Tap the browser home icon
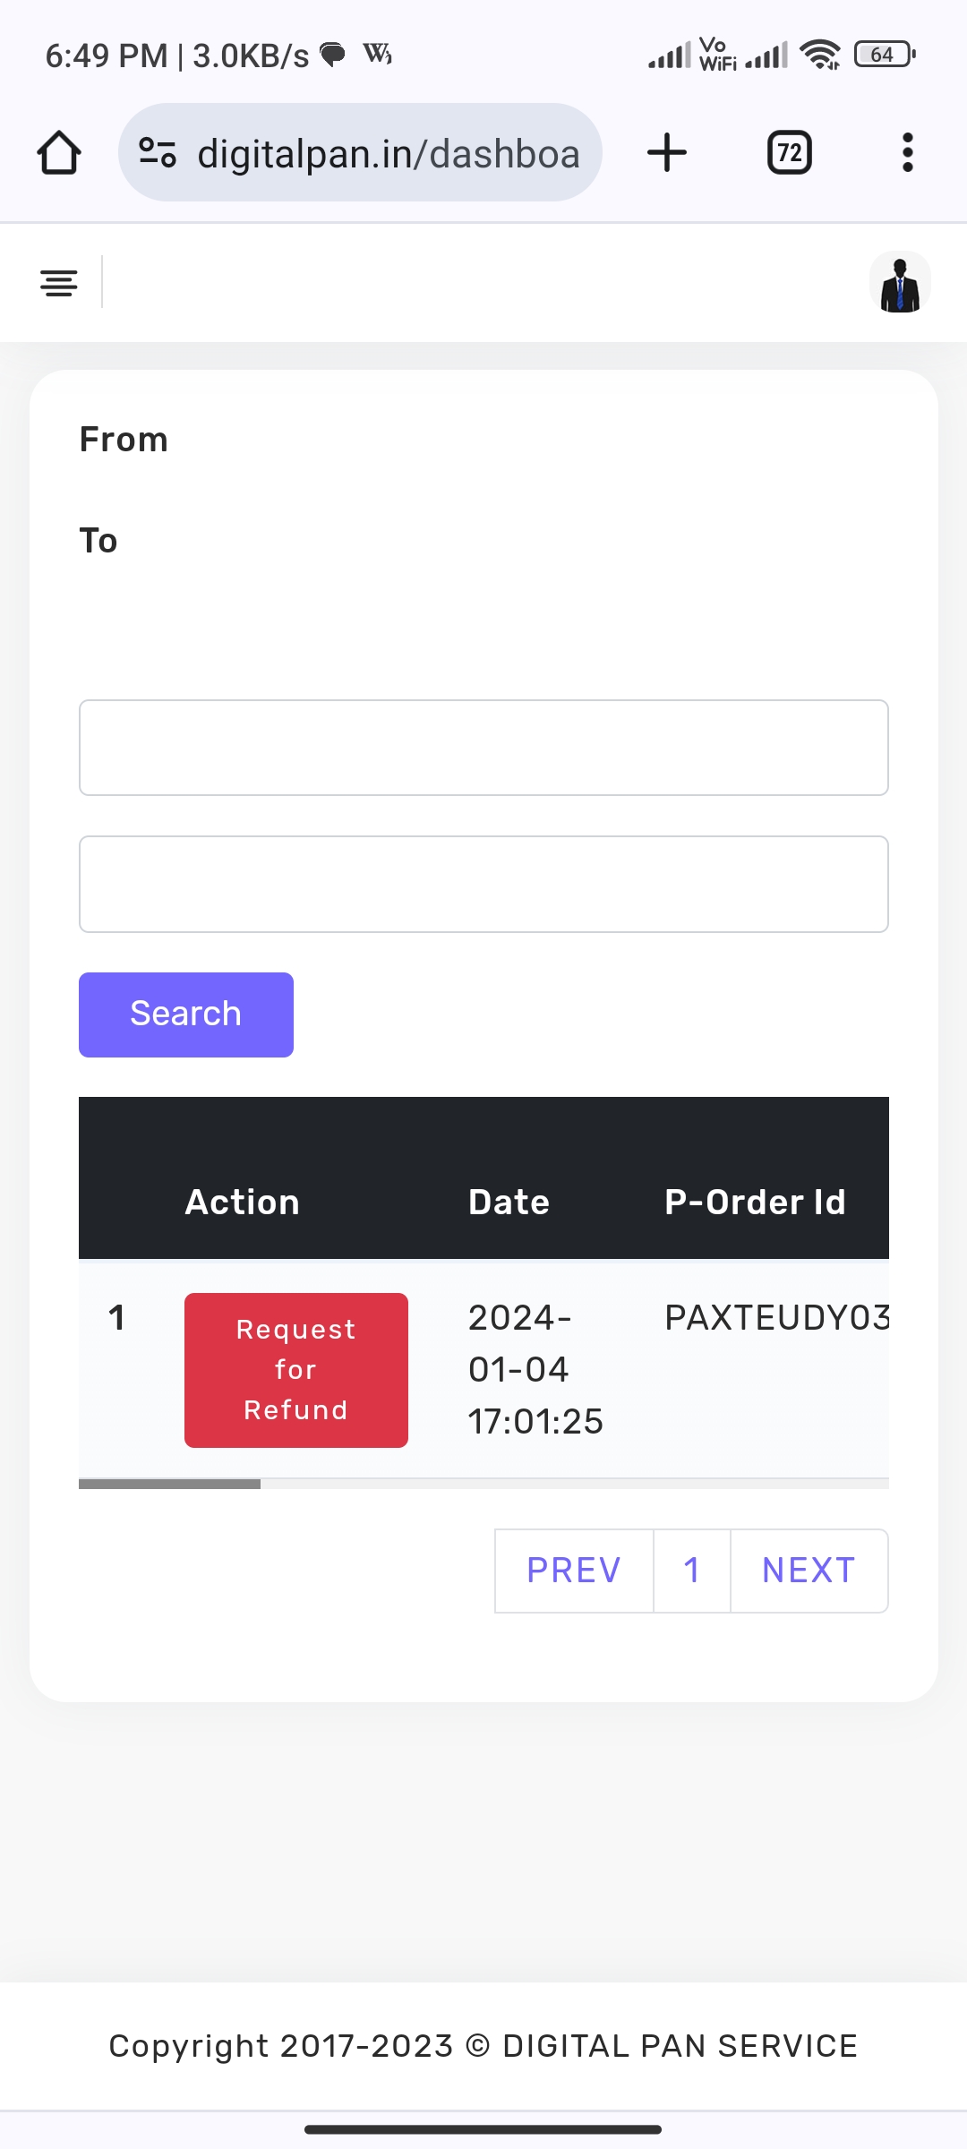This screenshot has height=2149, width=967. pyautogui.click(x=59, y=153)
